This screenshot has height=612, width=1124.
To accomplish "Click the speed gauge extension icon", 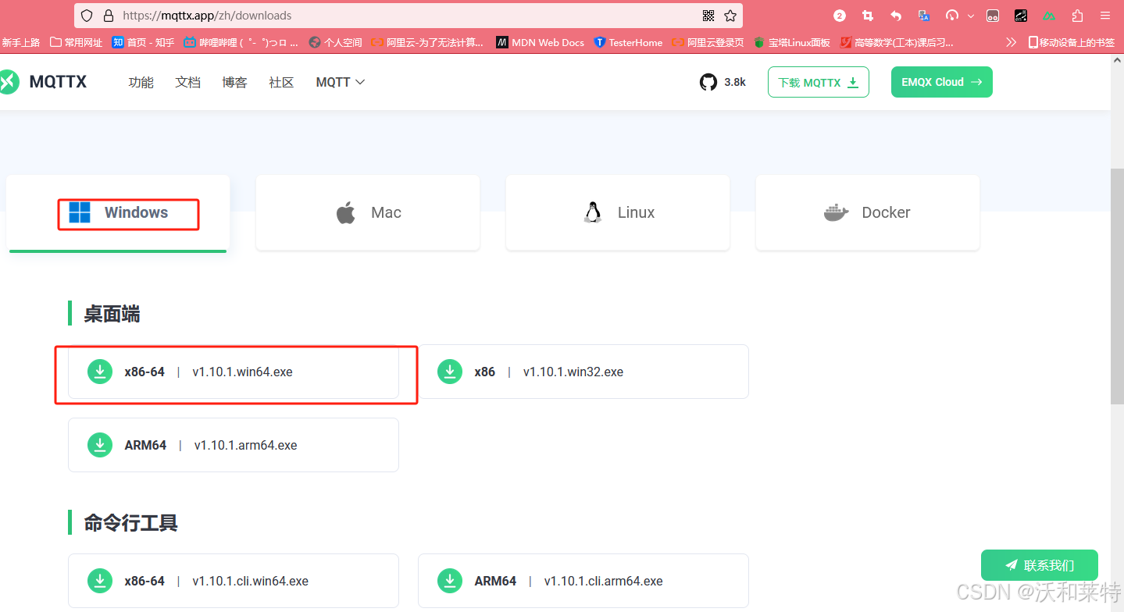I will click(951, 16).
